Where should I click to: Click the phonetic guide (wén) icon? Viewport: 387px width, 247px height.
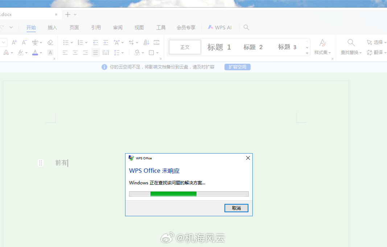35,42
